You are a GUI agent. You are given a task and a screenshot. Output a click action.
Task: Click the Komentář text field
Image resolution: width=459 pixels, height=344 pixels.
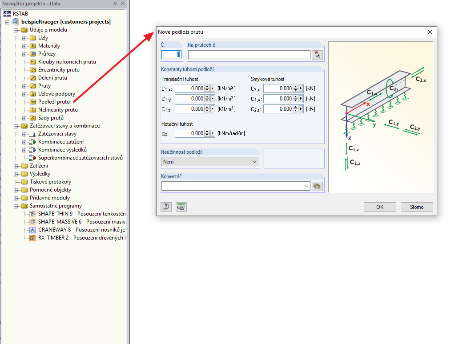(232, 186)
